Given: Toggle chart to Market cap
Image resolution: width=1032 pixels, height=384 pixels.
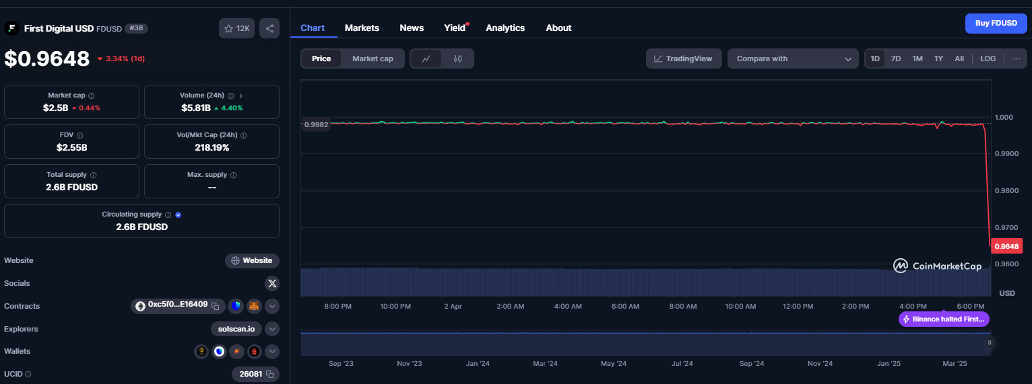Looking at the screenshot, I should pyautogui.click(x=373, y=59).
